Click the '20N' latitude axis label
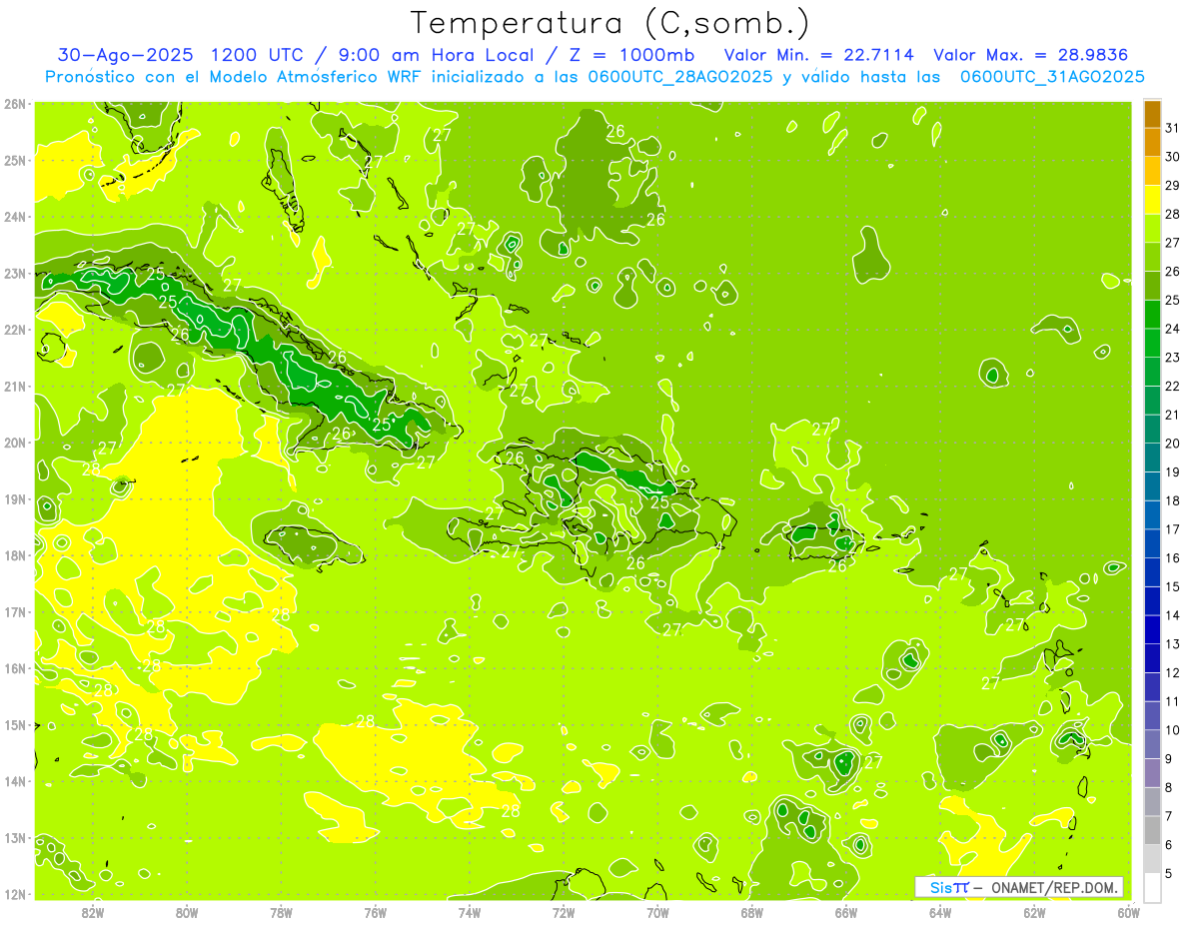The width and height of the screenshot is (1199, 926). pyautogui.click(x=15, y=443)
